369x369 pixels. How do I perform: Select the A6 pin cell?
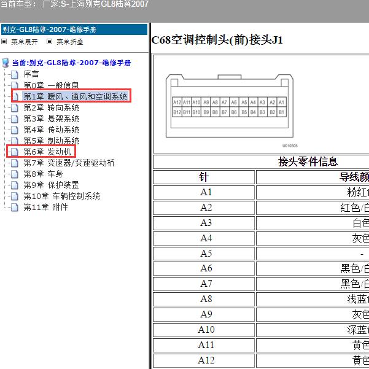[204, 268]
